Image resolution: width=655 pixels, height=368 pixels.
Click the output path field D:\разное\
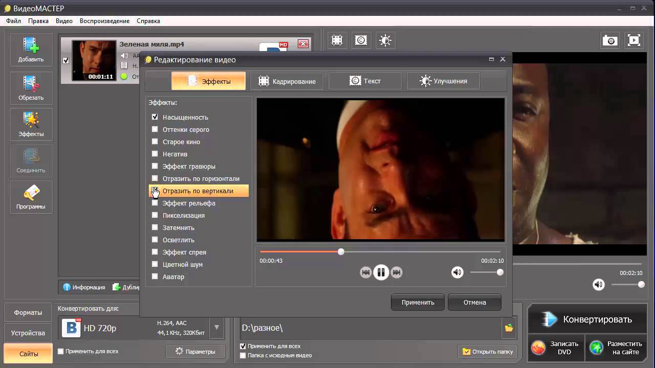371,328
